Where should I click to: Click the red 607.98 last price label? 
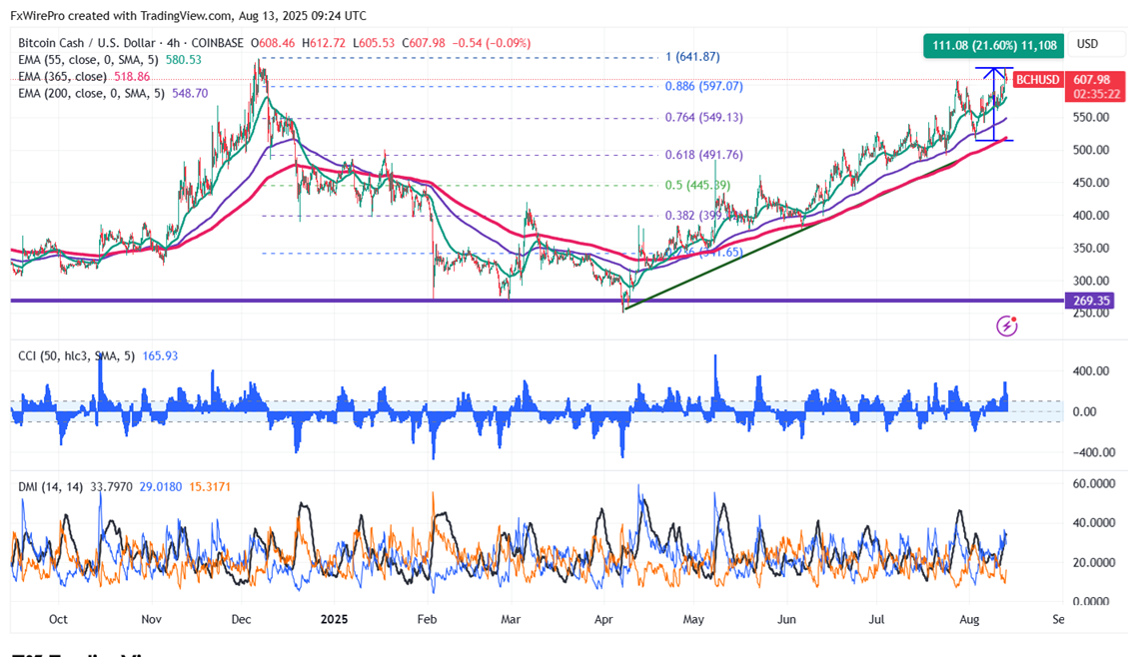1092,80
